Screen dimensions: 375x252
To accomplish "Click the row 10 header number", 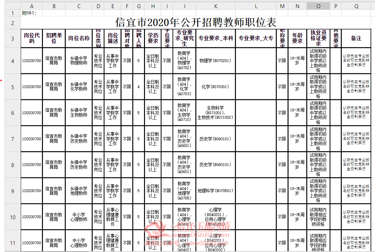I will 13,217.
